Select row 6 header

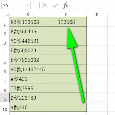click(x=5, y=69)
